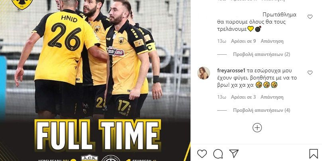The width and height of the screenshot is (322, 161).
Task: Open comments via speech bubble icon
Action: click(x=218, y=154)
